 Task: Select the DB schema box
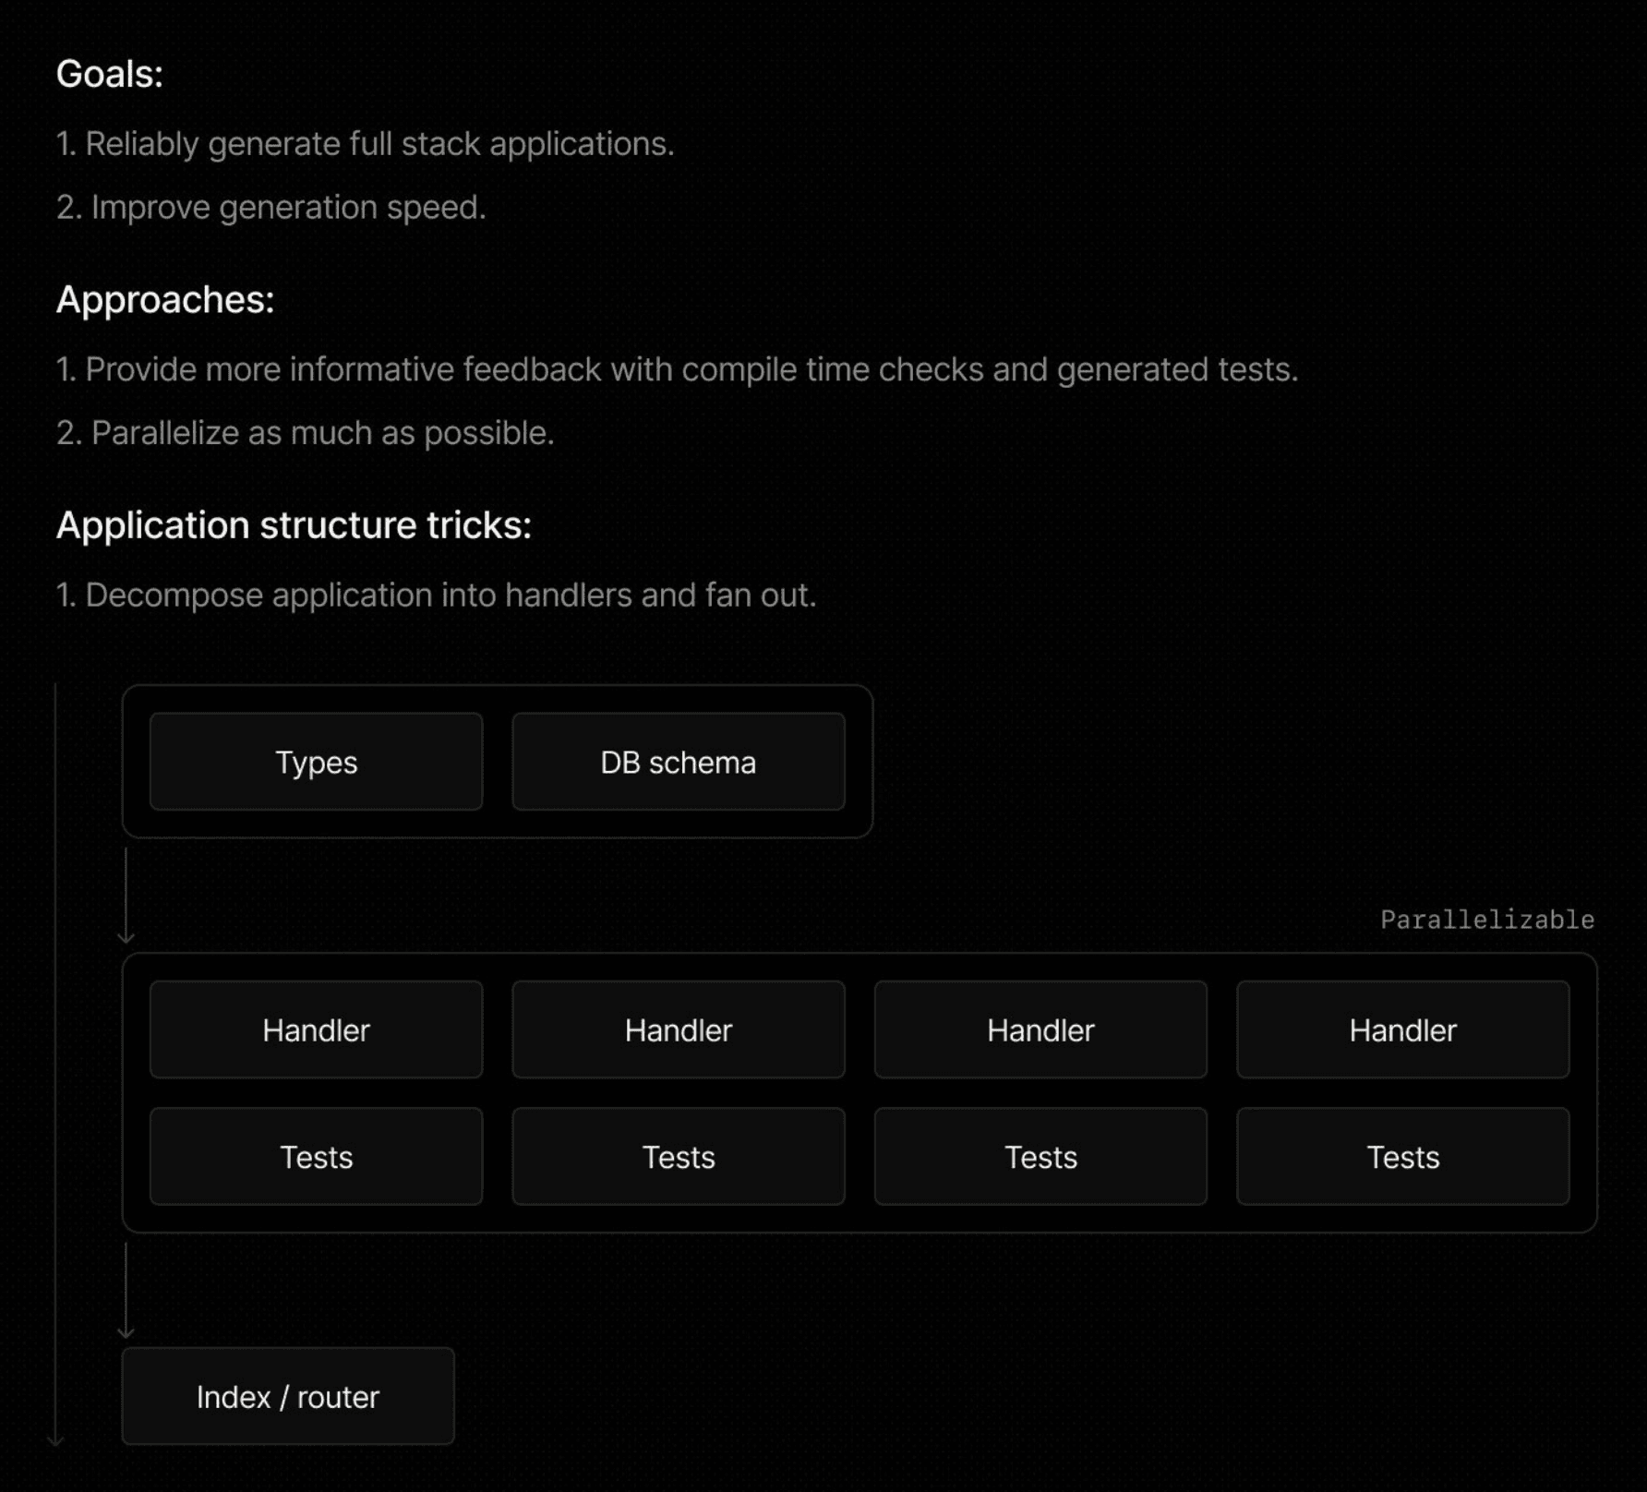[678, 762]
